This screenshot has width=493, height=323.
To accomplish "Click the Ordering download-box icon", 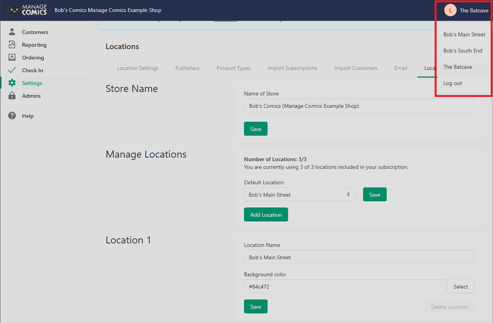I will pos(12,58).
